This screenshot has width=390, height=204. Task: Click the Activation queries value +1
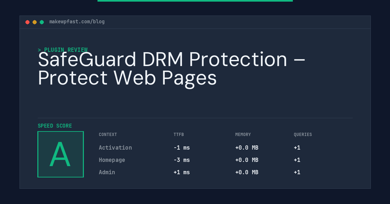(297, 148)
